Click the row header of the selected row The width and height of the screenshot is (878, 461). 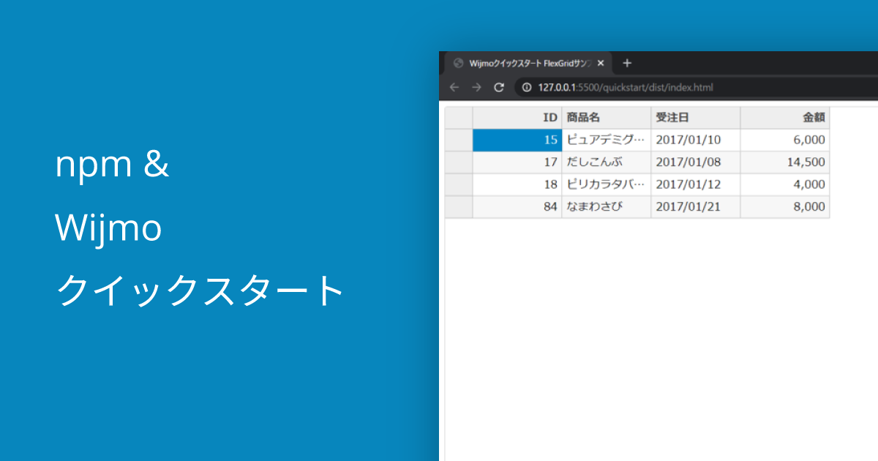(x=458, y=140)
